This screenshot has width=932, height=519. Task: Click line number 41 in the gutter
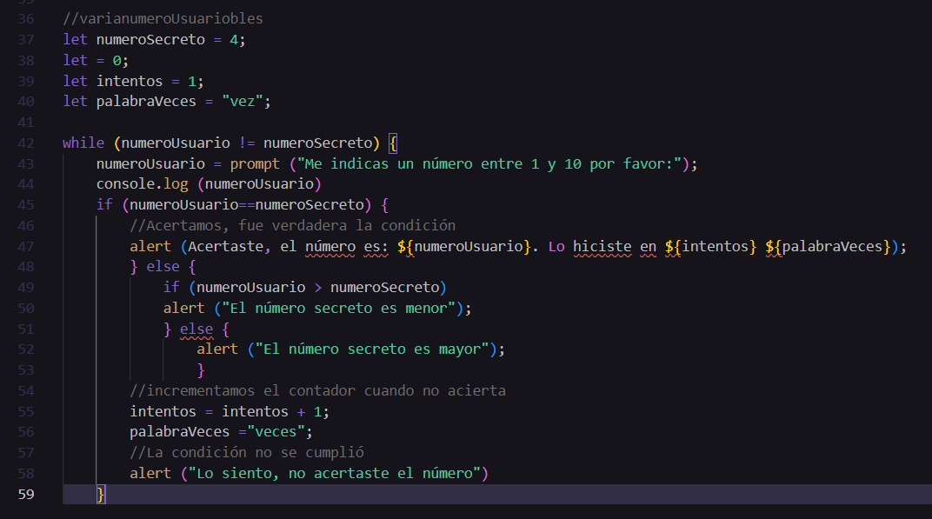pos(25,123)
